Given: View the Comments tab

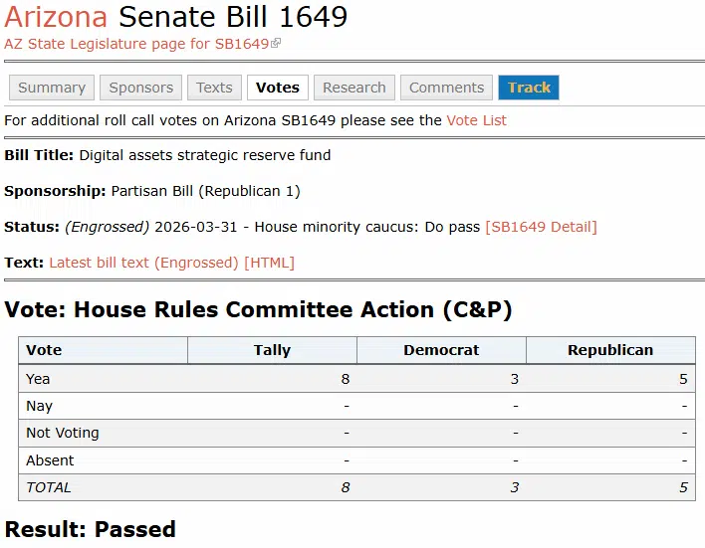Looking at the screenshot, I should (x=446, y=88).
